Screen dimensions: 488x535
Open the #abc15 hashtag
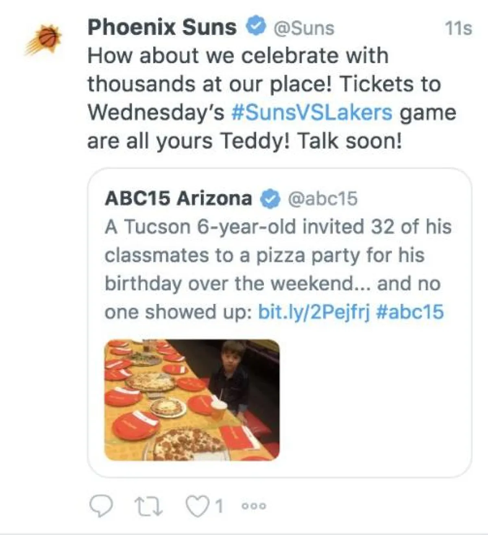tap(410, 312)
